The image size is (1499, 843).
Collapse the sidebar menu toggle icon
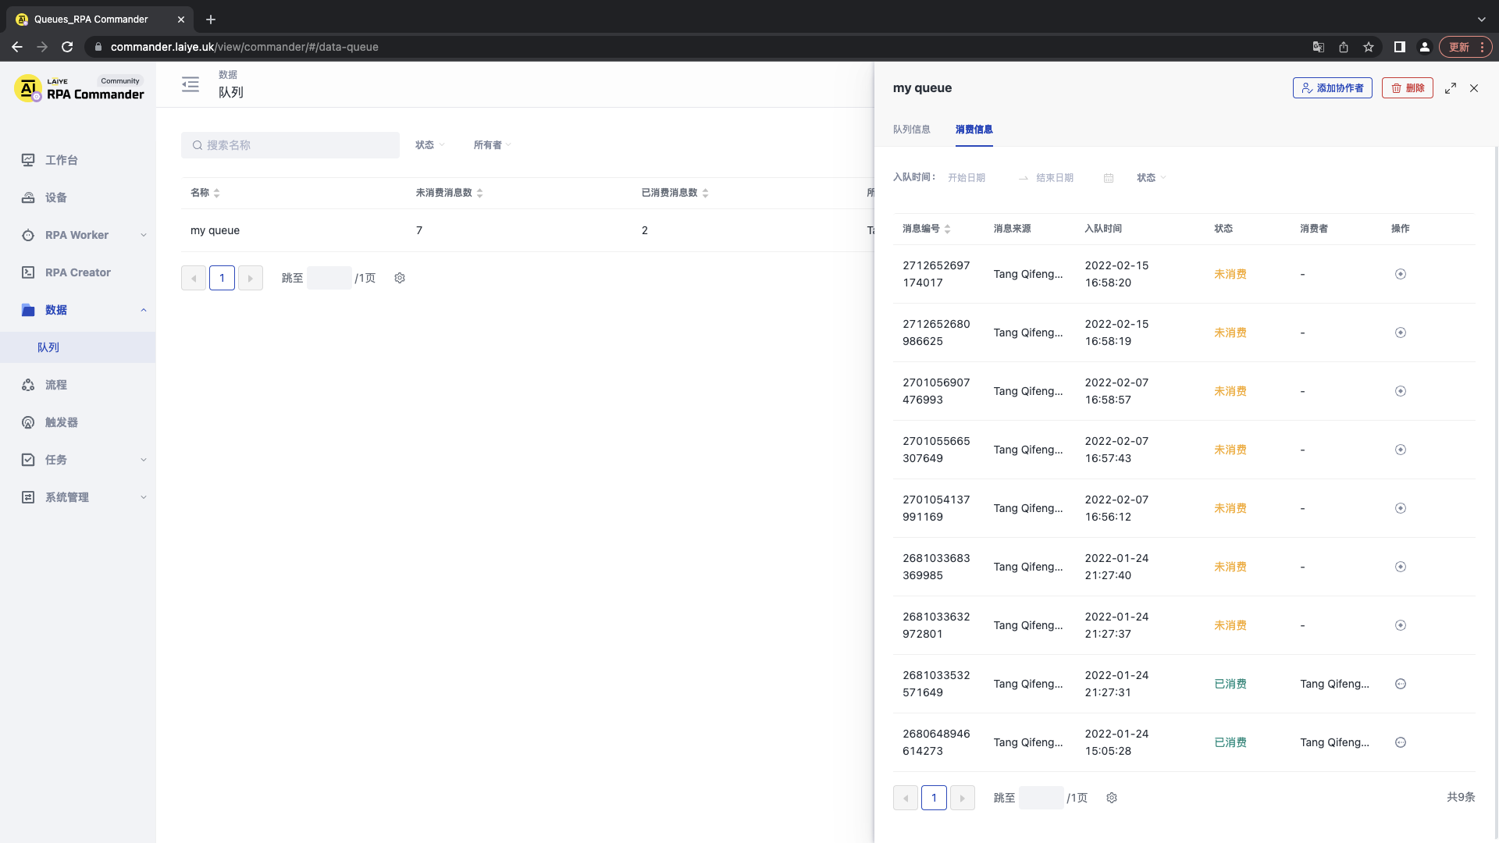[190, 84]
